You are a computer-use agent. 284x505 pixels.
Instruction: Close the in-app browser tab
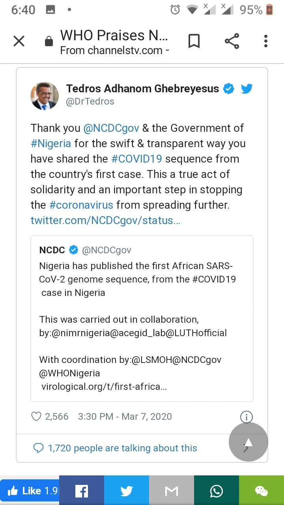[x=19, y=41]
